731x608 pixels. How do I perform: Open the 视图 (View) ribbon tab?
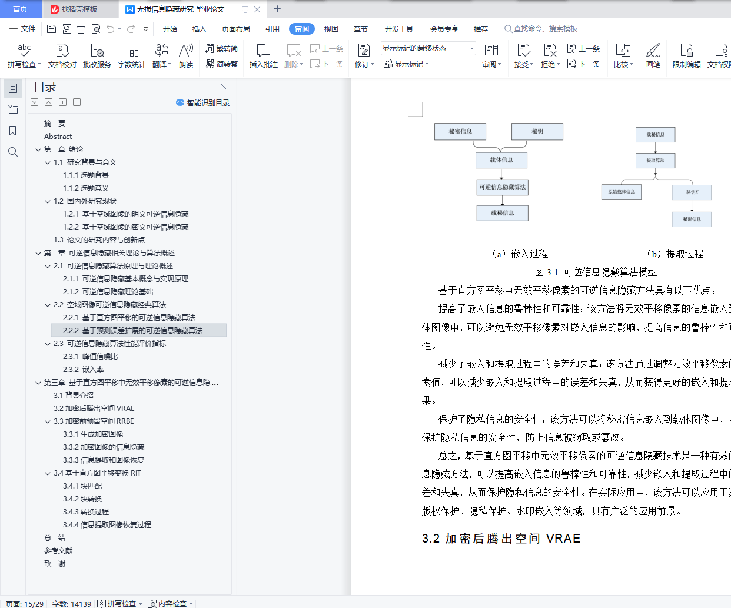(x=331, y=29)
